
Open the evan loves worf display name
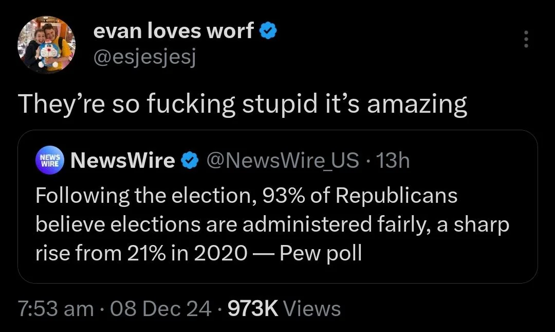click(173, 32)
